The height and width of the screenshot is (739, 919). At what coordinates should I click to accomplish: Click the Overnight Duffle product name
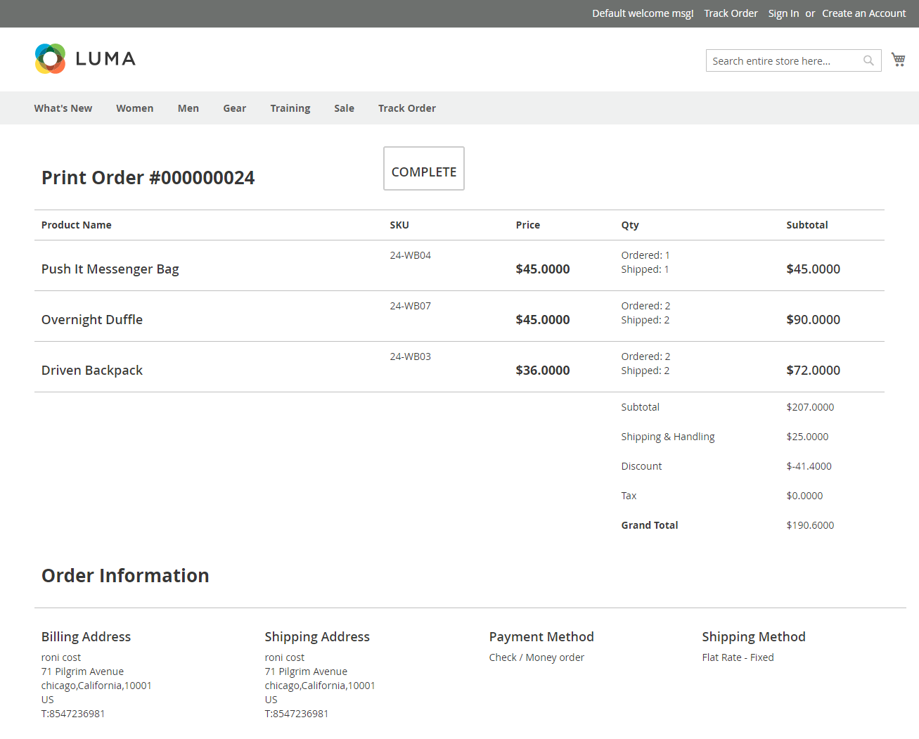tap(91, 320)
